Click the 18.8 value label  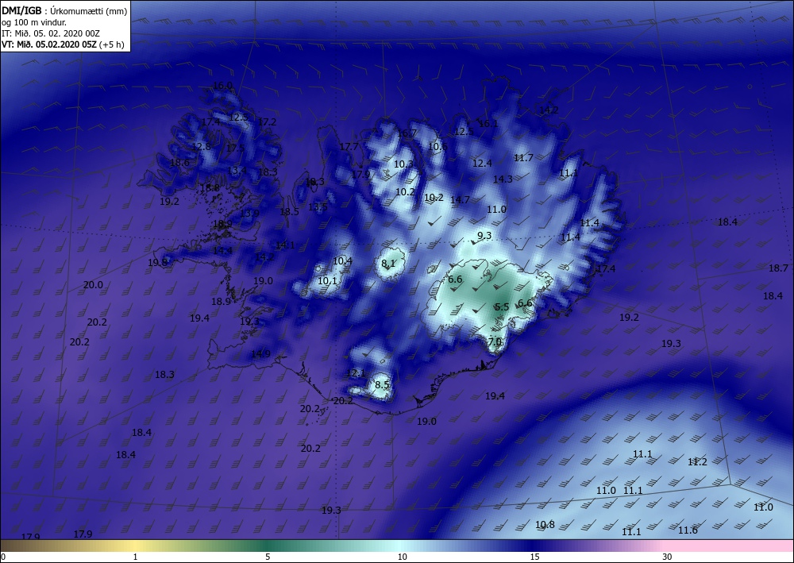click(210, 188)
